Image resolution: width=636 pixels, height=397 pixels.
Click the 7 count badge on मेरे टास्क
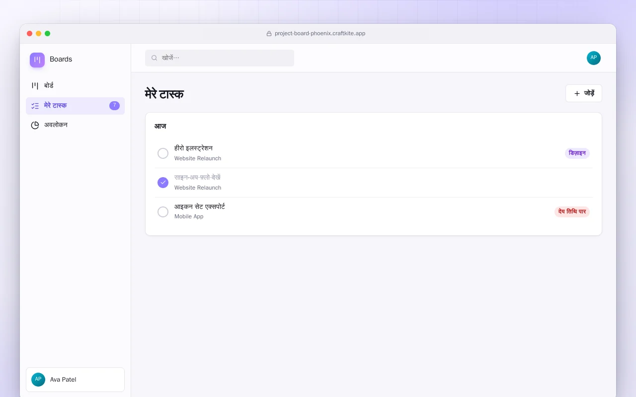click(114, 106)
